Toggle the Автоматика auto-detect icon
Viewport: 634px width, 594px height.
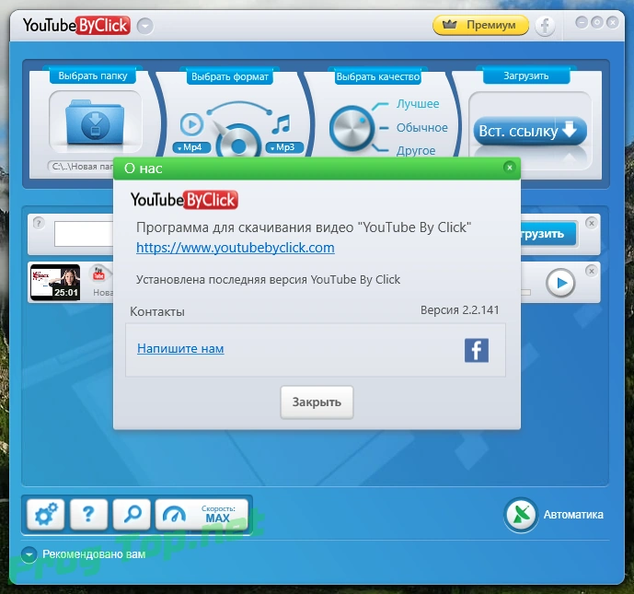(521, 515)
